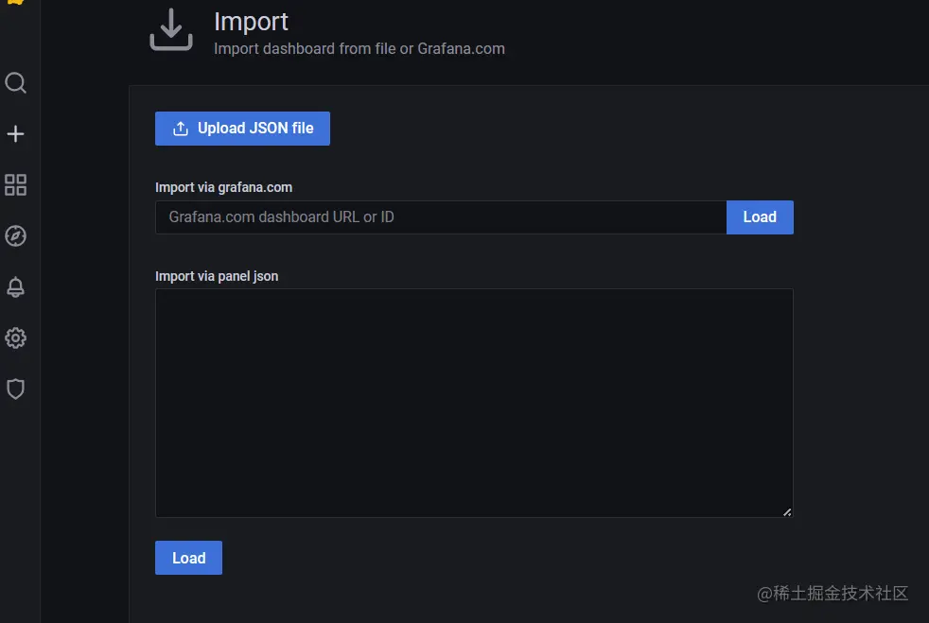
Task: Open the Explore compass icon
Action: [x=15, y=235]
